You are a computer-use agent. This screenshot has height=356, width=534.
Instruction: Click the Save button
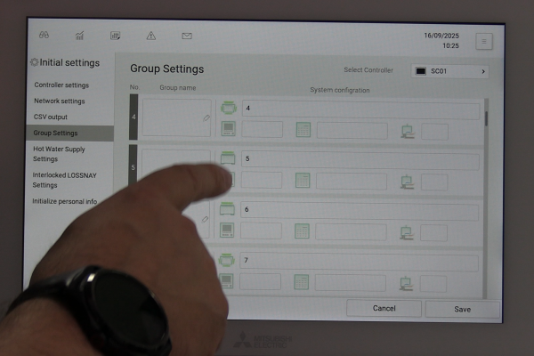pos(463,310)
